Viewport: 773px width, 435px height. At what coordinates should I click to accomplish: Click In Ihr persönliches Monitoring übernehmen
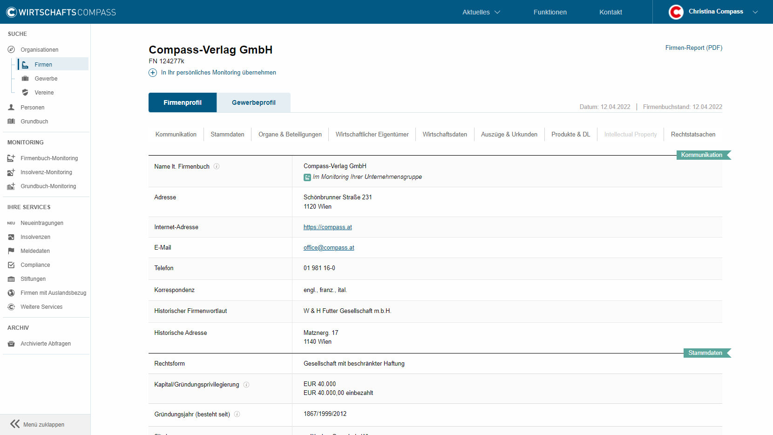(x=218, y=73)
